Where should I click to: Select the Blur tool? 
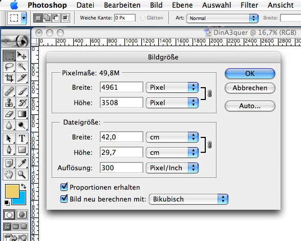pos(9,126)
